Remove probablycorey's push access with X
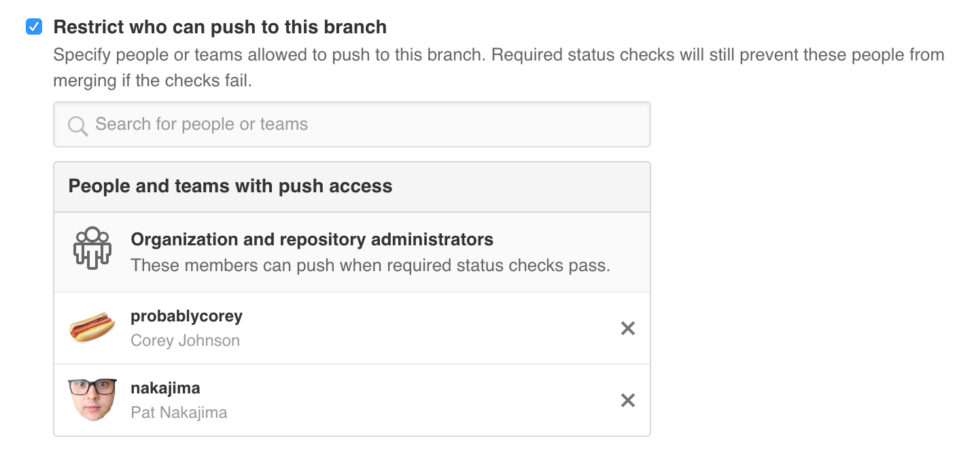Screen dimensions: 976x458 coord(628,329)
